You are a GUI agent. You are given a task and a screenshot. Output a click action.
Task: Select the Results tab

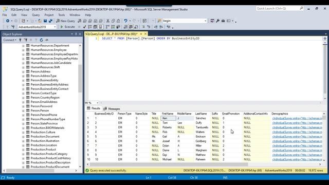94,108
